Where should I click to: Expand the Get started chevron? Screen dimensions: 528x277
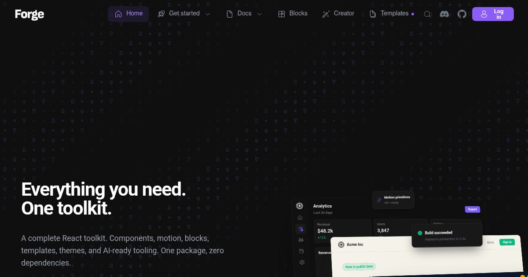(x=208, y=14)
